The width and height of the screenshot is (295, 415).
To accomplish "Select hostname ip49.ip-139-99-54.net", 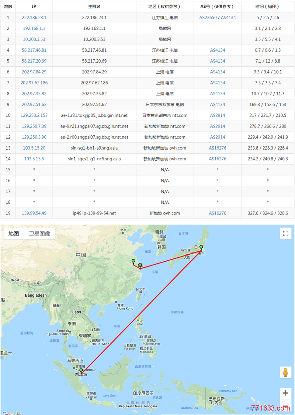I will point(94,213).
